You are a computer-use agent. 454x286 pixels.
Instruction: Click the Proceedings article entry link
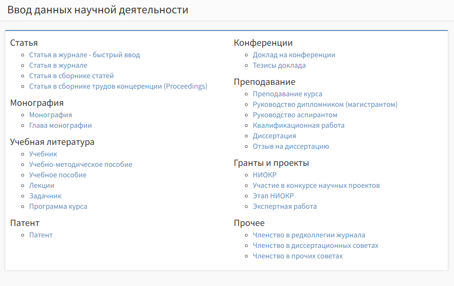pyautogui.click(x=118, y=86)
